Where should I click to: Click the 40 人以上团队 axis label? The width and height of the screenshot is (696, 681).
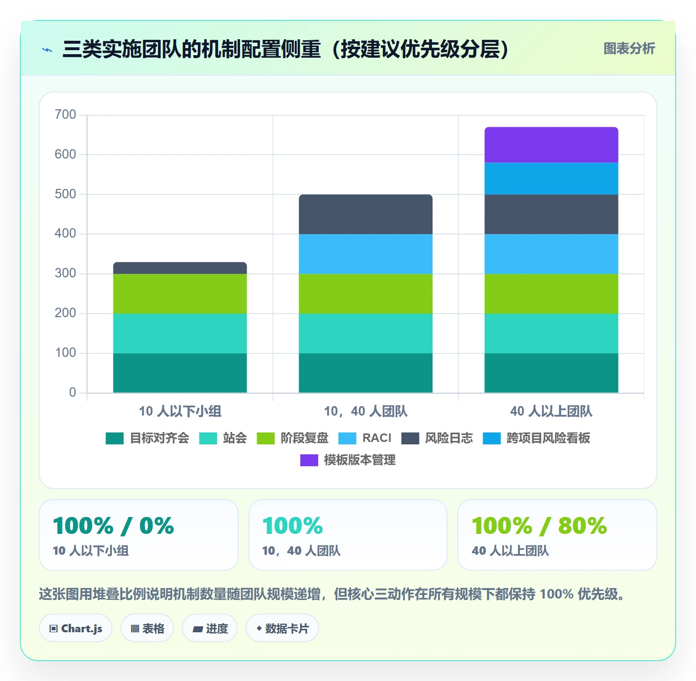point(551,411)
